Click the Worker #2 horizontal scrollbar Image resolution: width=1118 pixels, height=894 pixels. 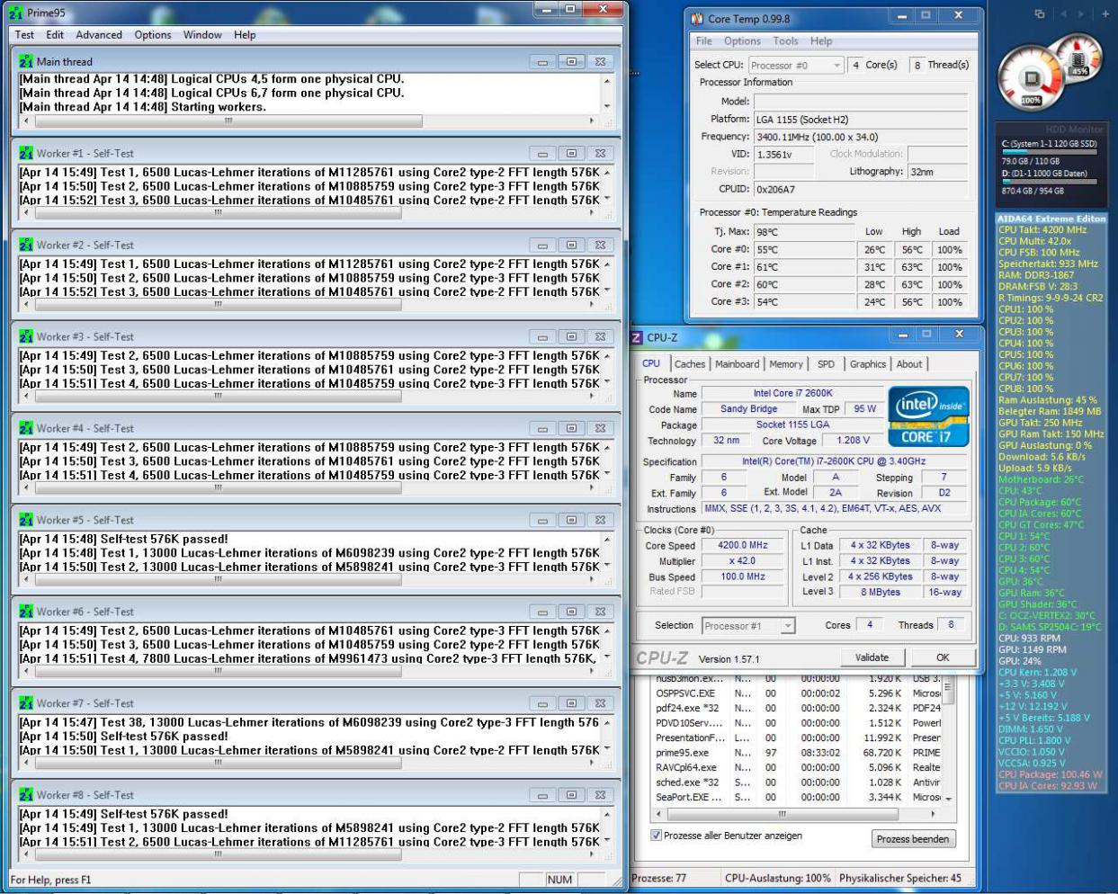coord(309,305)
